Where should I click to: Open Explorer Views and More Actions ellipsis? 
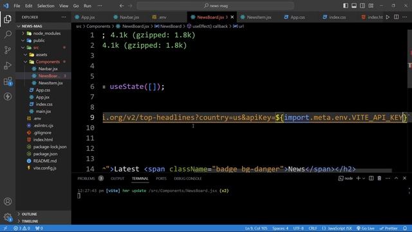coord(64,17)
